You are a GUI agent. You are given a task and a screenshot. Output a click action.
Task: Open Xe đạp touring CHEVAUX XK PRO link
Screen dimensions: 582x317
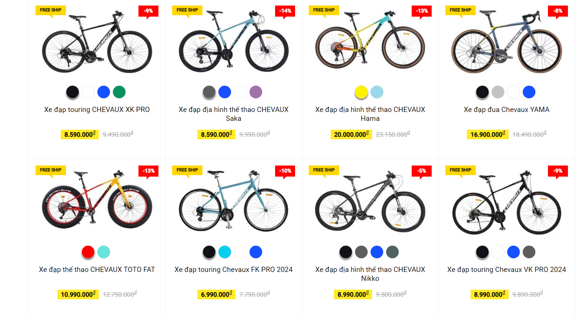click(97, 110)
